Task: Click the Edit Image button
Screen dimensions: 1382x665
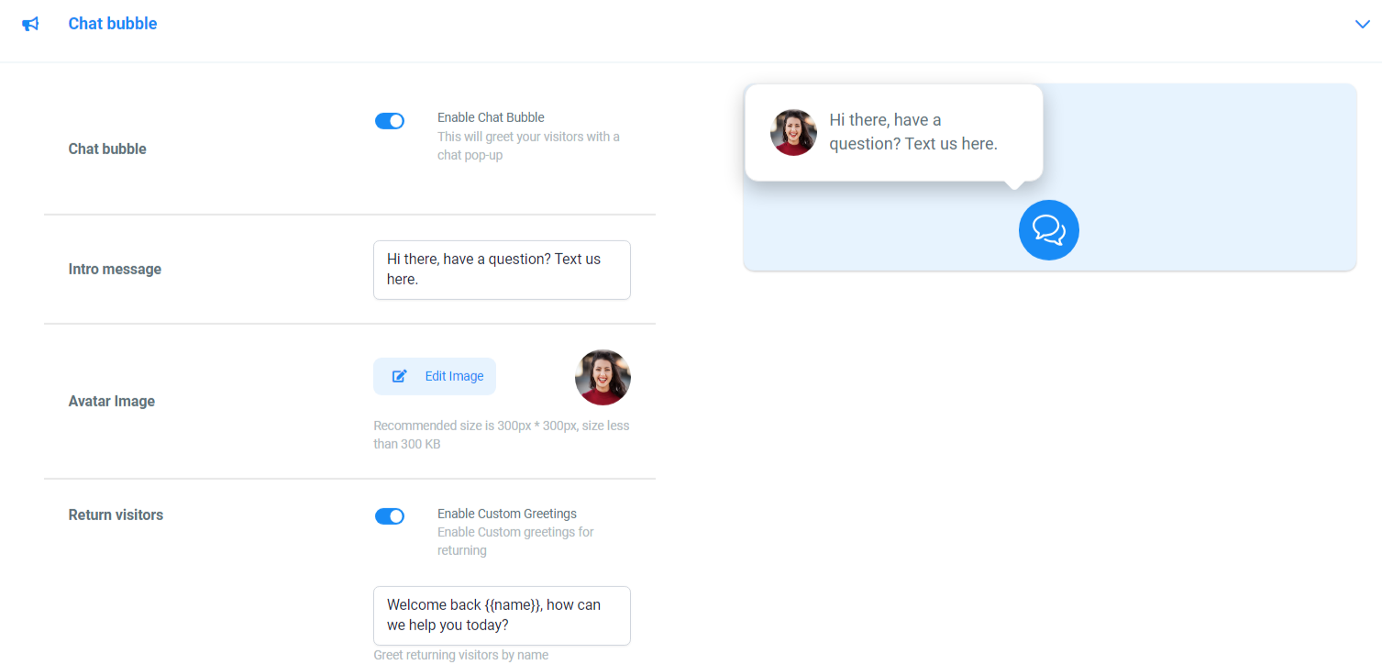Action: 435,376
